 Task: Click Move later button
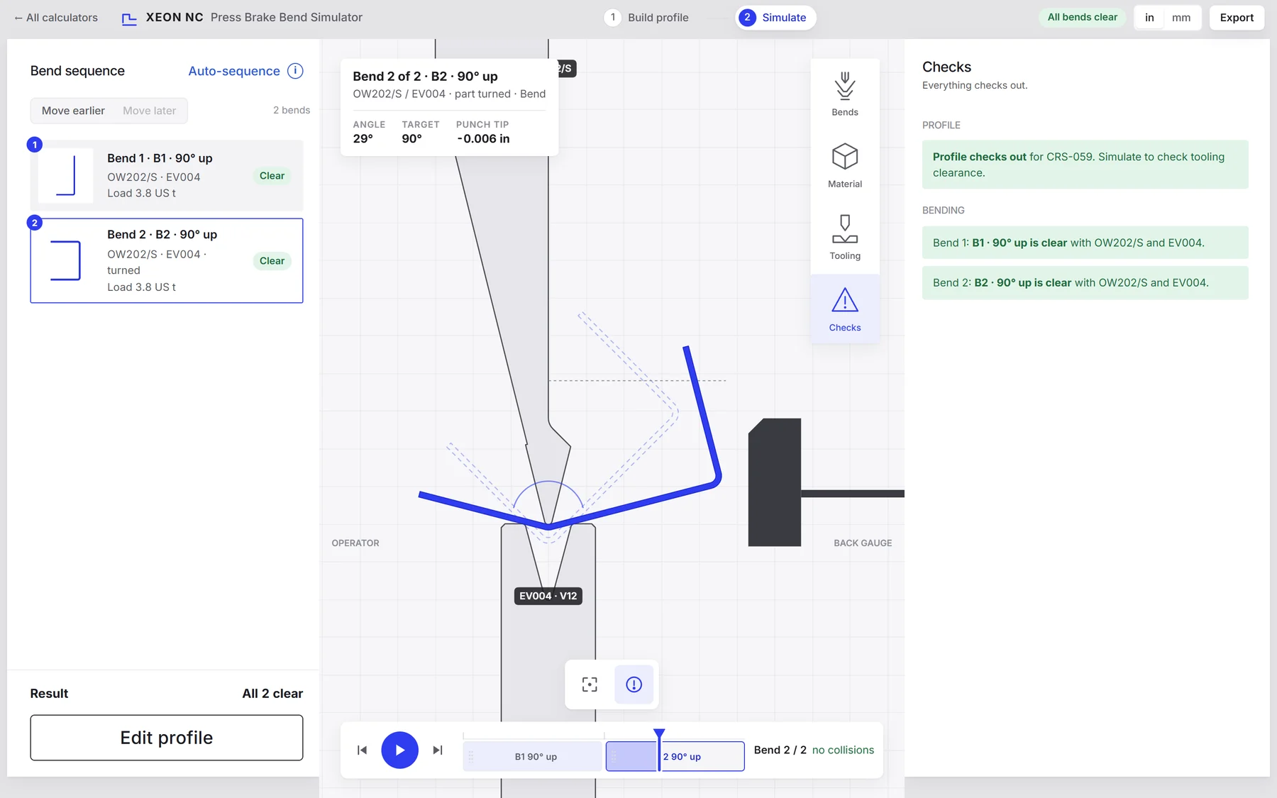click(150, 111)
